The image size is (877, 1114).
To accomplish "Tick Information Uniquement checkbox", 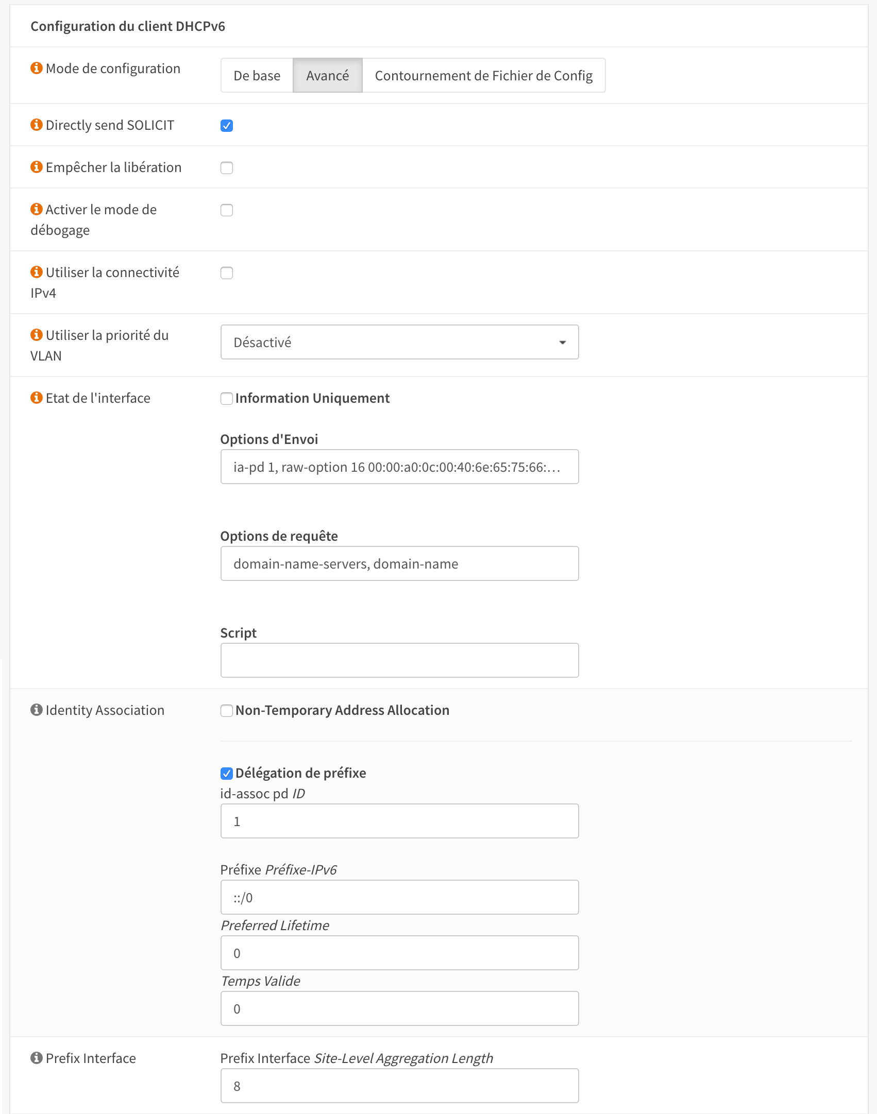I will (227, 399).
